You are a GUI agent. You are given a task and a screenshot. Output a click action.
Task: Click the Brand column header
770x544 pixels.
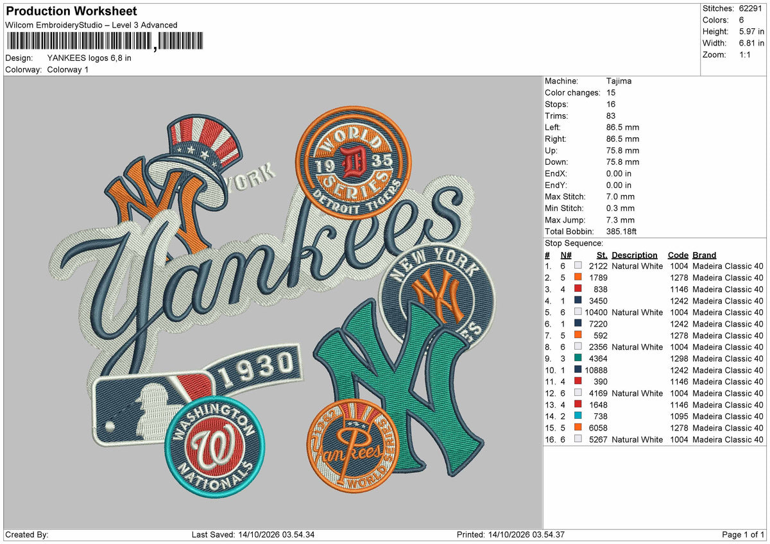[x=704, y=255]
